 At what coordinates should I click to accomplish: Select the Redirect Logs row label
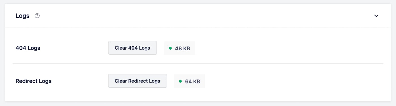click(x=34, y=81)
